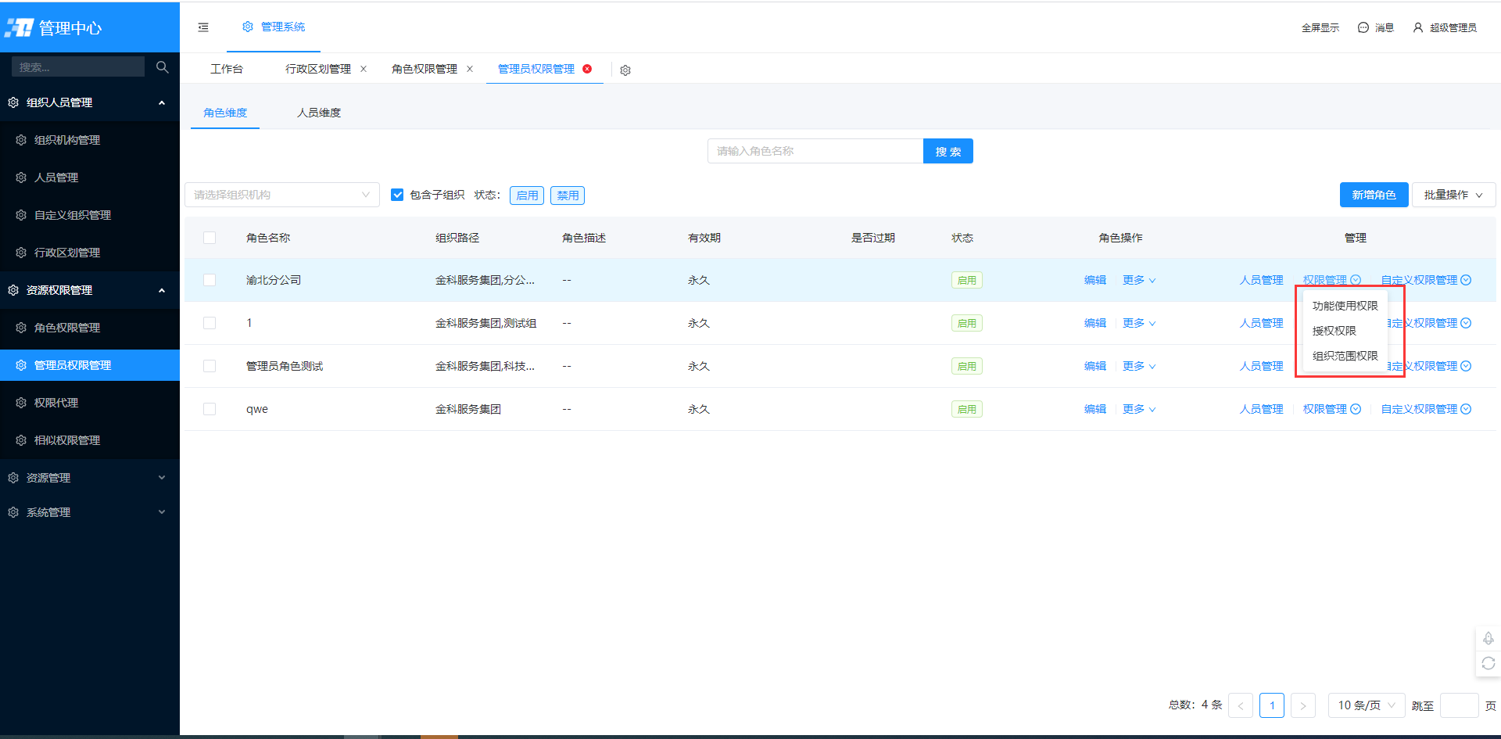Viewport: 1501px width, 739px height.
Task: Click the 消息 message icon
Action: coord(1363,27)
